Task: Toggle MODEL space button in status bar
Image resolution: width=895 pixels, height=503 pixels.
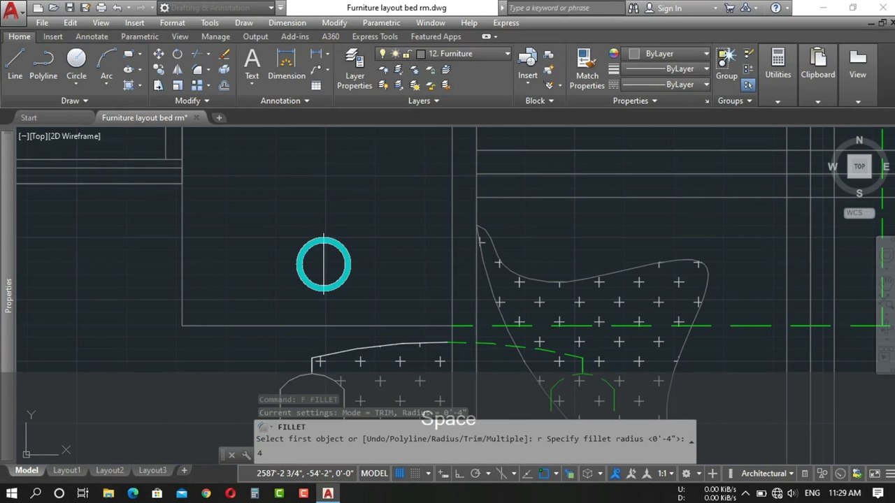Action: (374, 473)
